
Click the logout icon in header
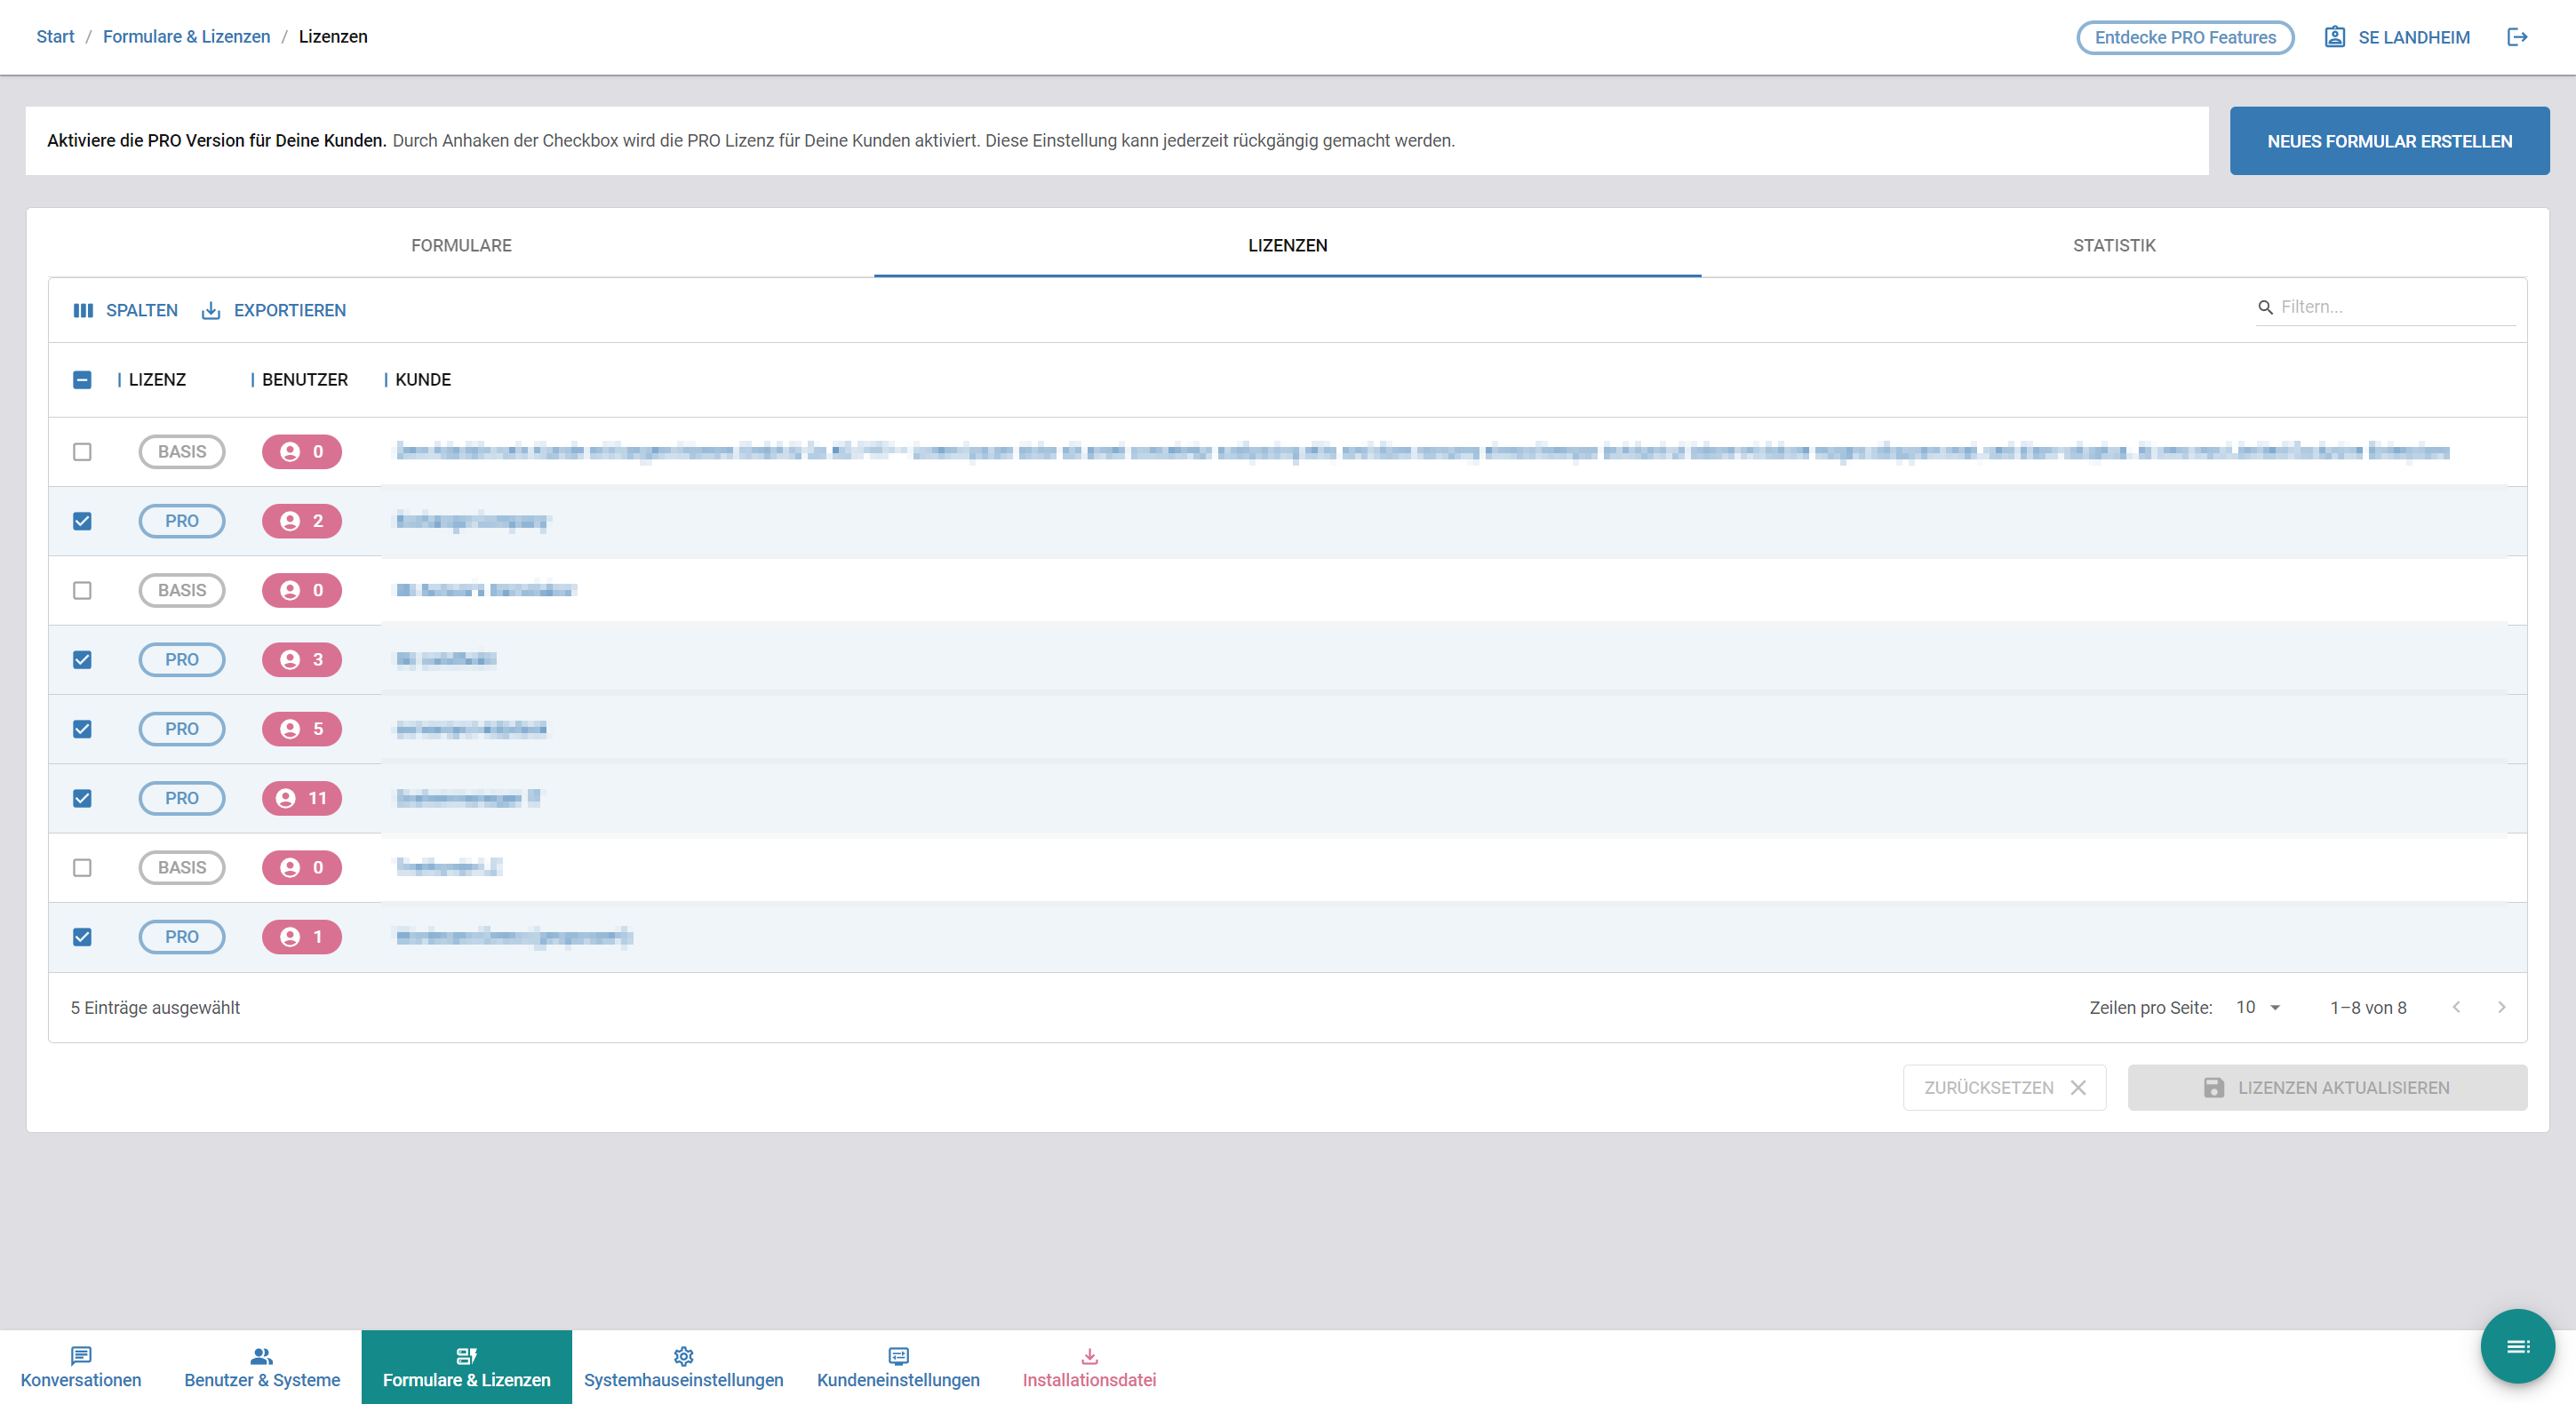tap(2517, 37)
